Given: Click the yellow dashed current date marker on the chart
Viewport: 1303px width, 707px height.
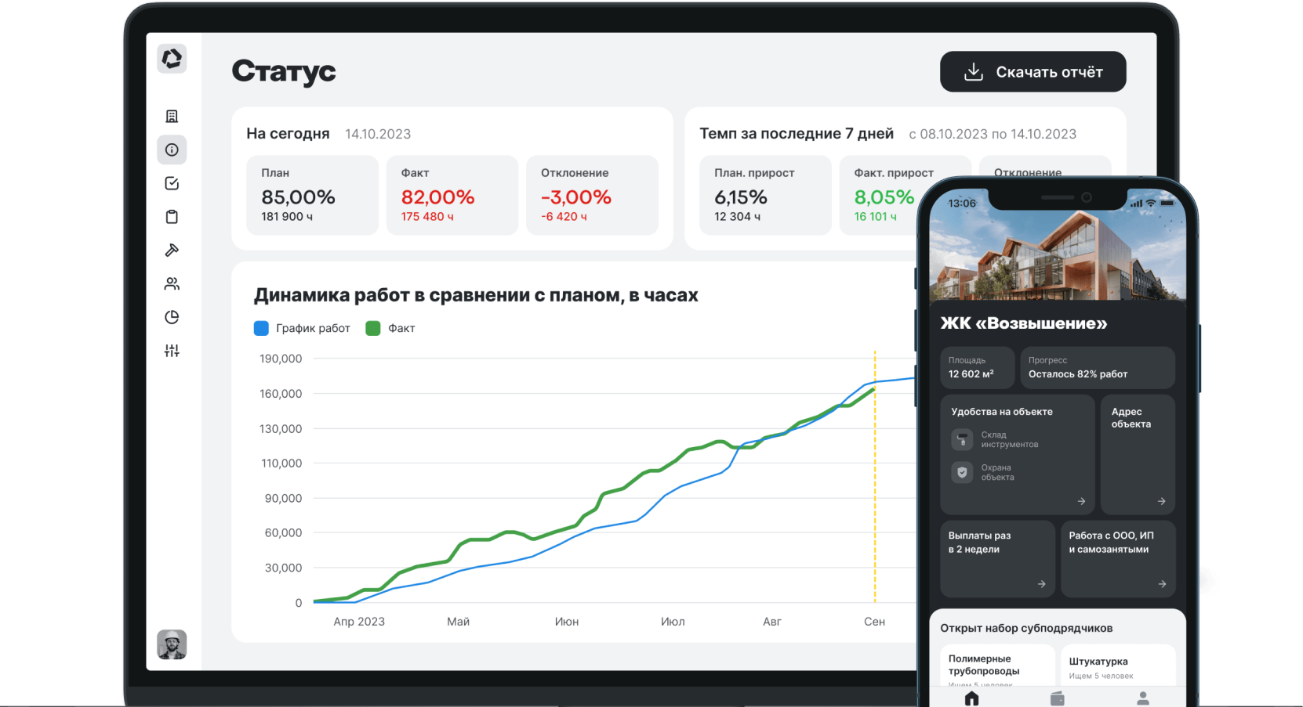Looking at the screenshot, I should (875, 478).
